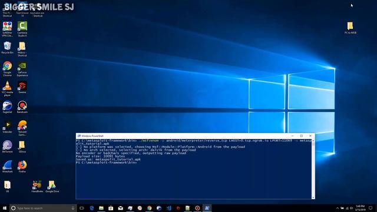This screenshot has width=377, height=212.
Task: Click the microphone icon in search box
Action: pyautogui.click(x=73, y=208)
